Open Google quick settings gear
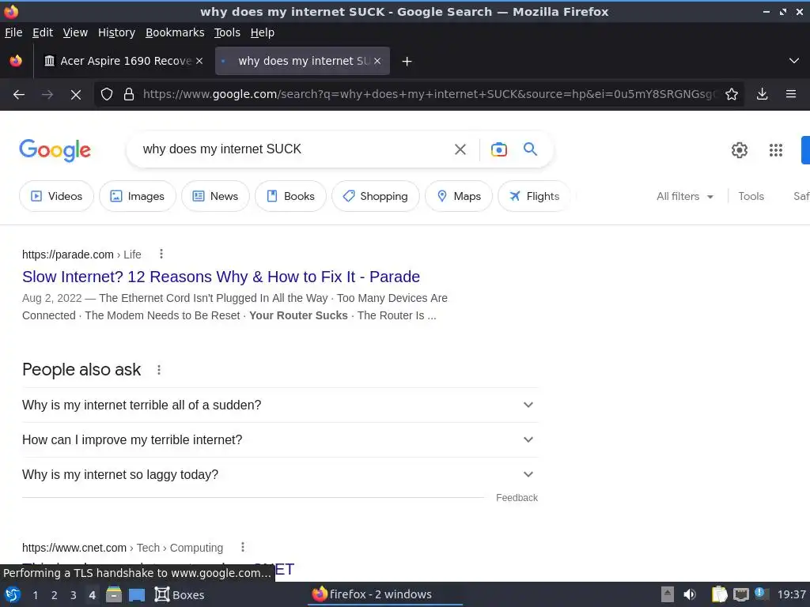The image size is (810, 607). [740, 150]
